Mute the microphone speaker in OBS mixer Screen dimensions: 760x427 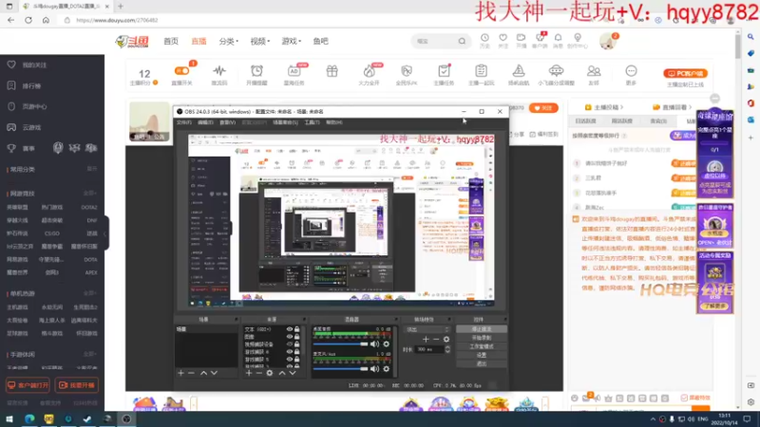pyautogui.click(x=374, y=369)
